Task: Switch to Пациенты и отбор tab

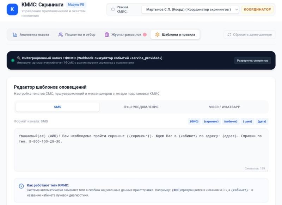Action: point(77,35)
